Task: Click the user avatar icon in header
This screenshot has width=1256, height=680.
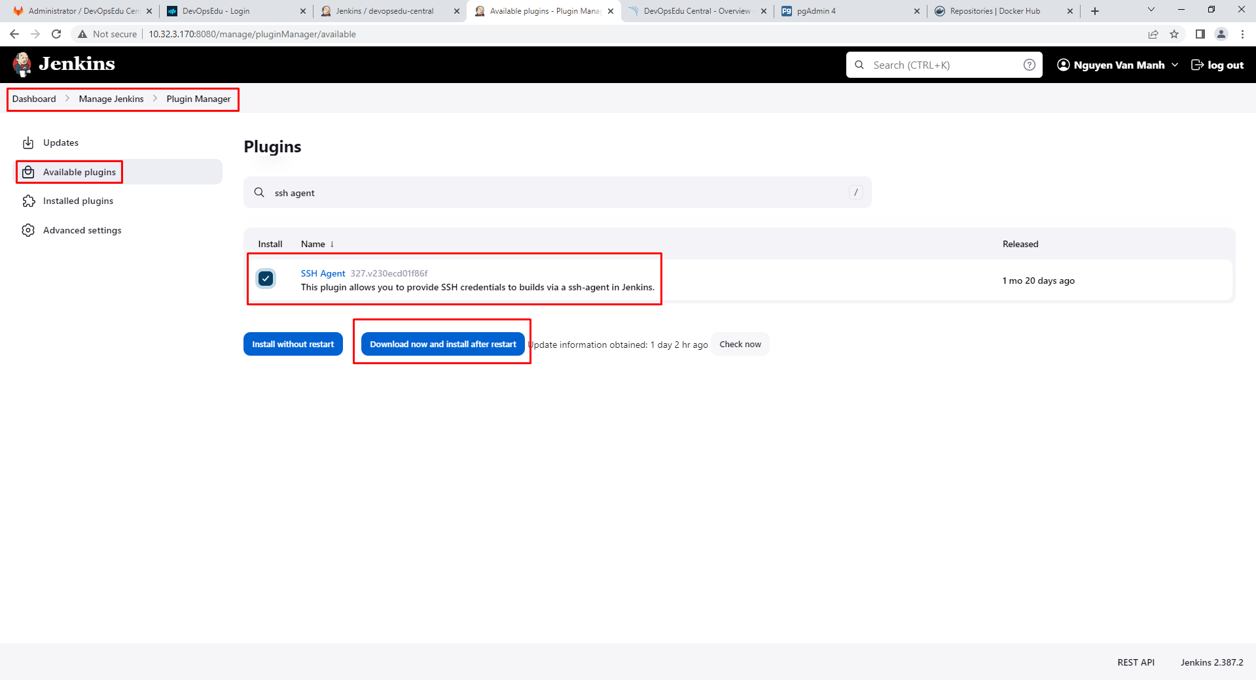Action: point(1064,65)
